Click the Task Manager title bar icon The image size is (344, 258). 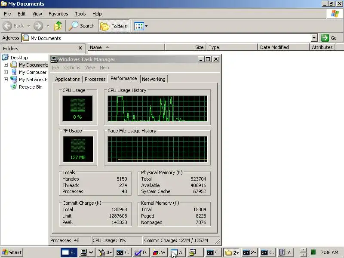[x=54, y=59]
